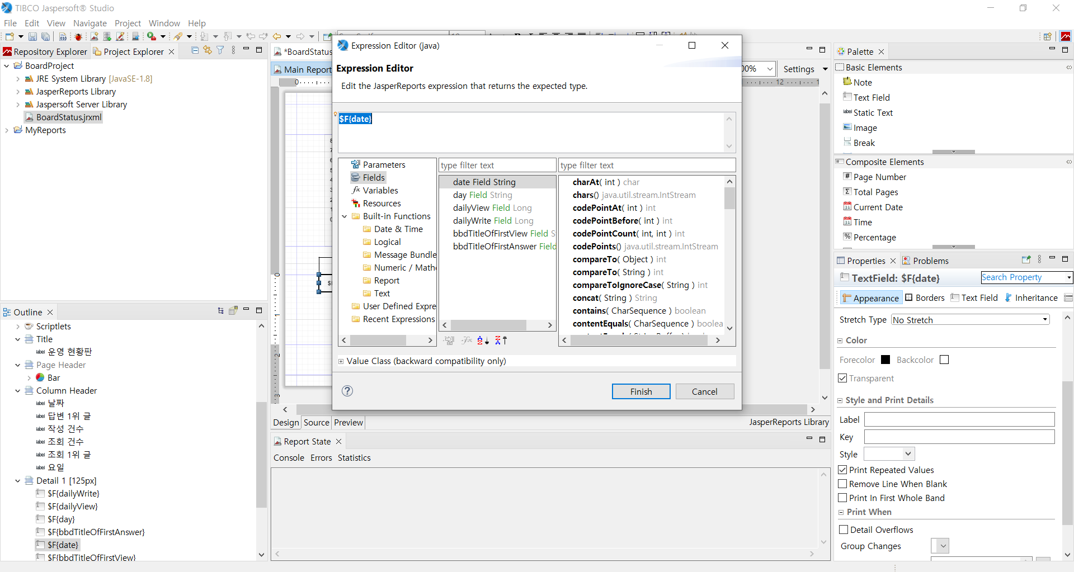
Task: Switch to the Problems tab
Action: coord(925,261)
